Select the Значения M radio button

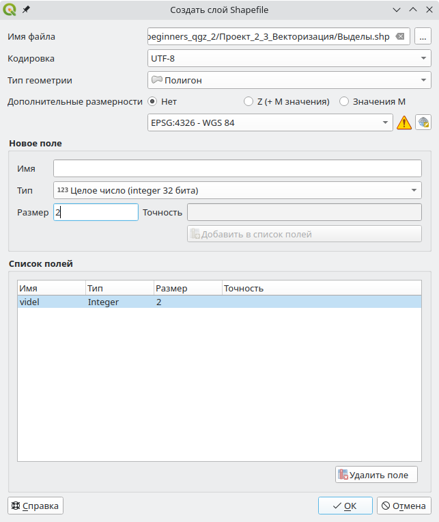344,101
